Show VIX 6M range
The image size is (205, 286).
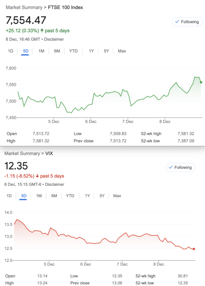pos(54,196)
